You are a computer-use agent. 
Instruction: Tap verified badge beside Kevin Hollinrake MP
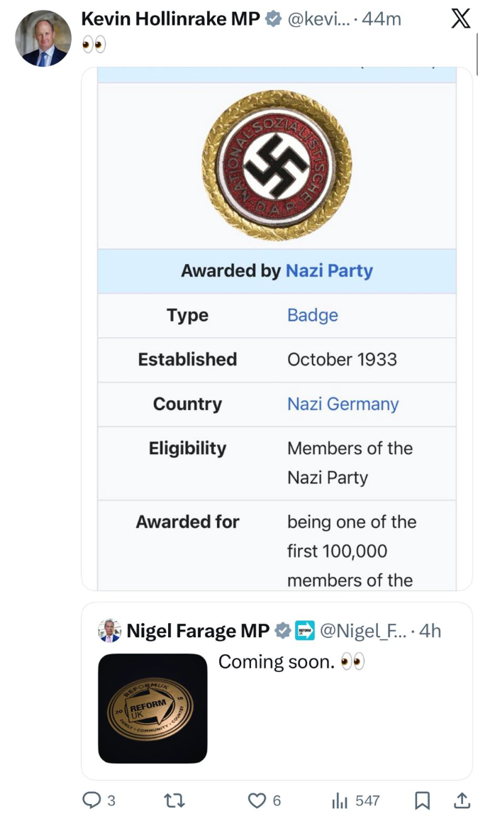coord(272,20)
